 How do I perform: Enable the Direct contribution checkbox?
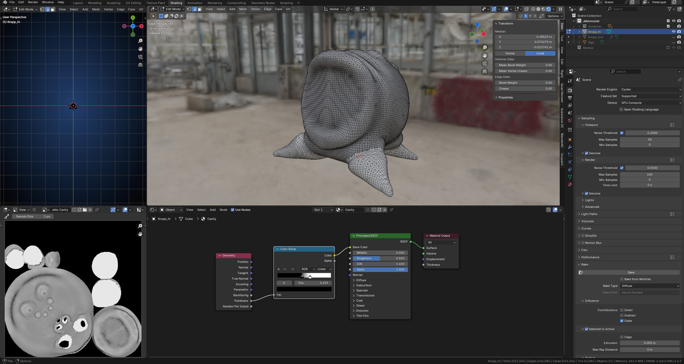tap(622, 310)
